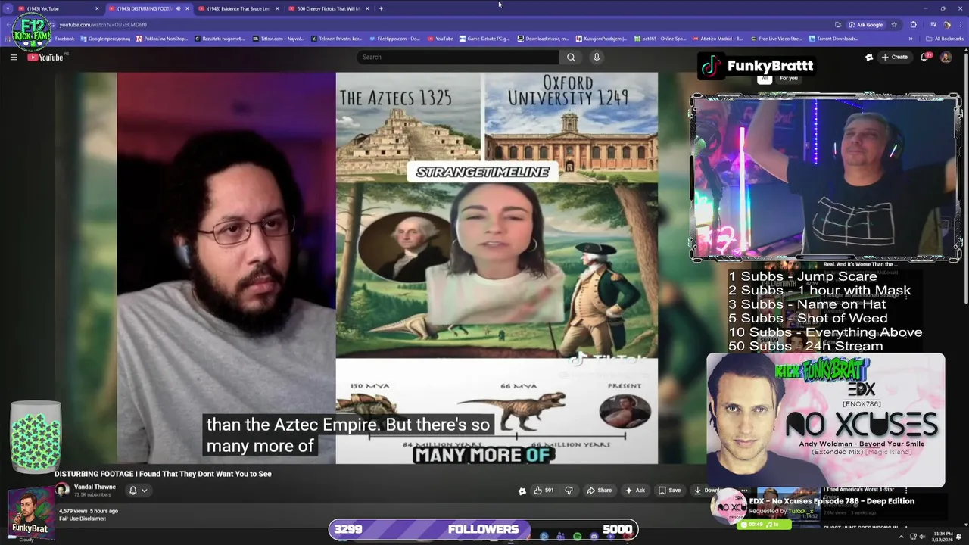Click the Ask Google lens button
The image size is (969, 545).
coord(866,24)
